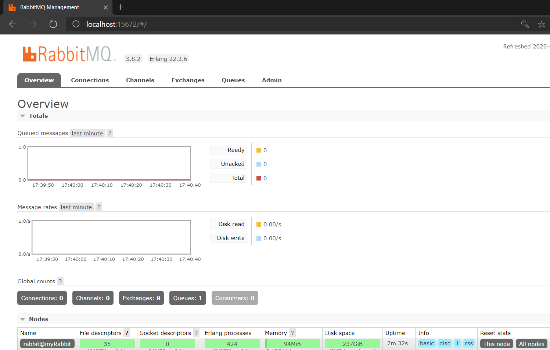Open a new browser tab
550x350 pixels.
(121, 7)
